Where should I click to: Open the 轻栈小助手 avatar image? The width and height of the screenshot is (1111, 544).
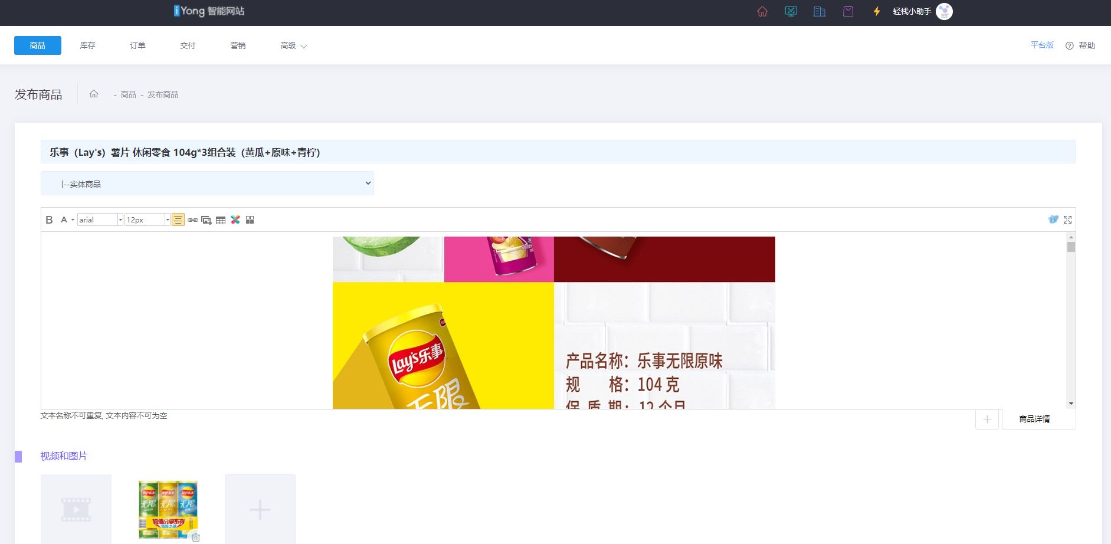click(x=944, y=11)
